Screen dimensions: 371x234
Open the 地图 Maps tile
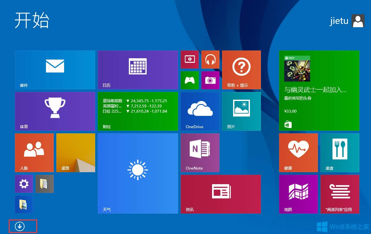coord(298,194)
